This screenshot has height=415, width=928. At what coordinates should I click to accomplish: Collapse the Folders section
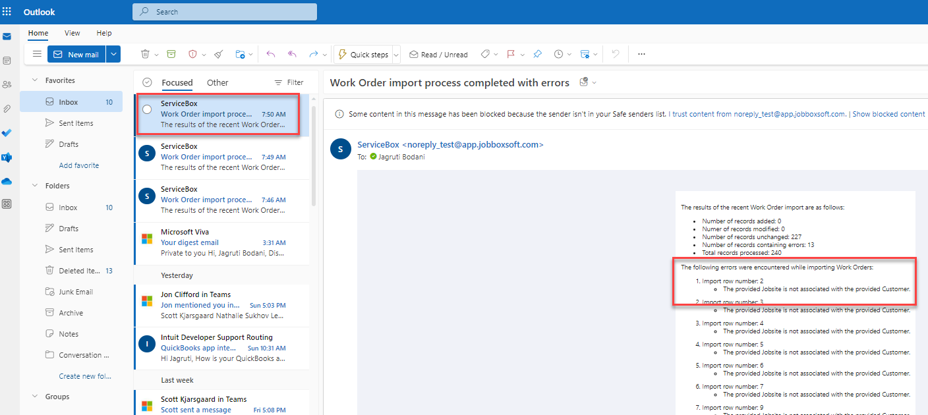[35, 186]
